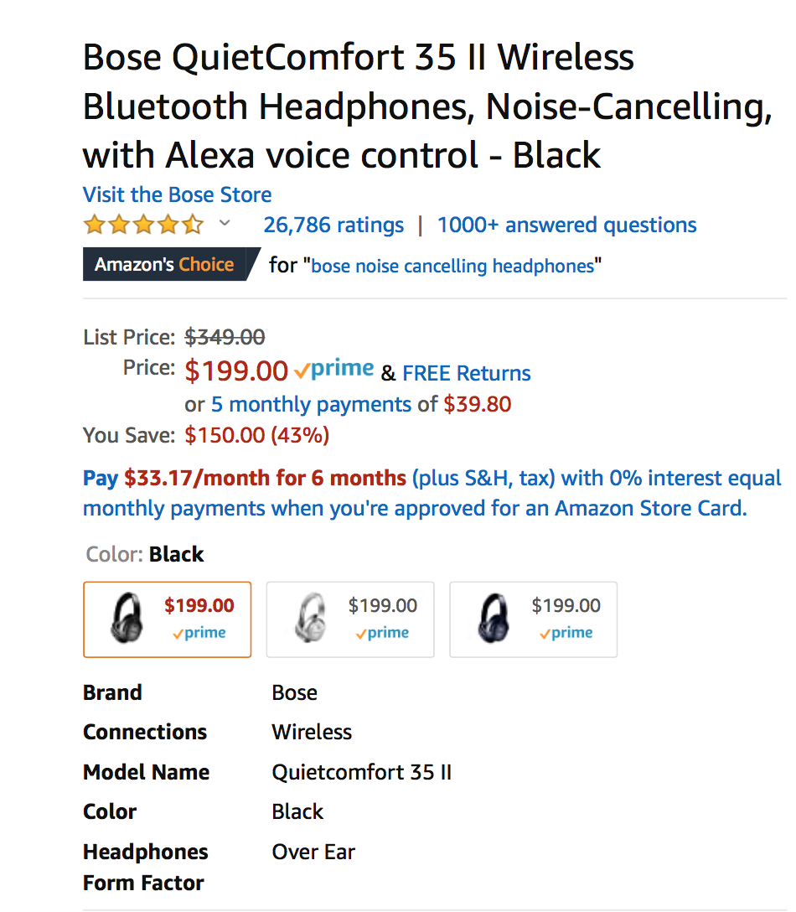Click the "bose noise cancelling headphones" category link
Screen dimensions: 796x912
[x=452, y=267]
